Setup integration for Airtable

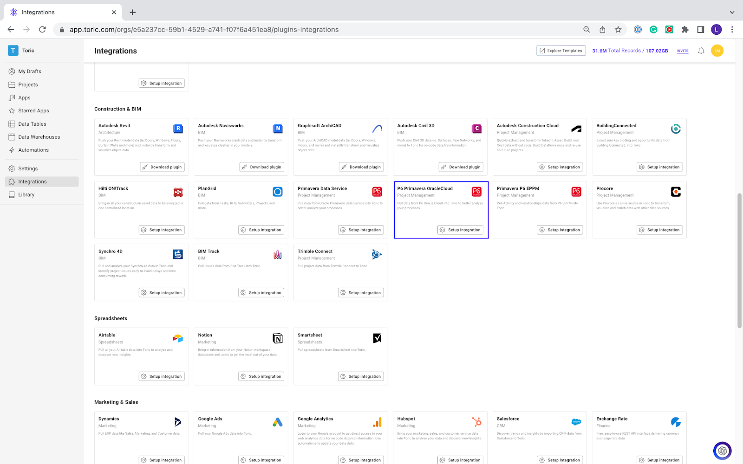tap(162, 376)
